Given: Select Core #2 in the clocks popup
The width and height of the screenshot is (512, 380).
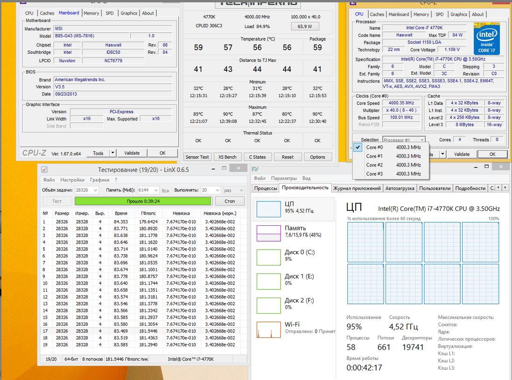Looking at the screenshot, I should [391, 165].
